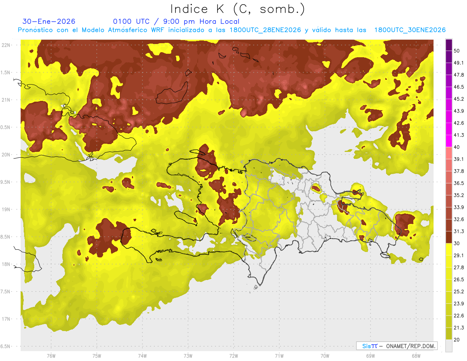The image size is (467, 361).
Task: Click the '74W' longitude label
Action: [x=142, y=356]
